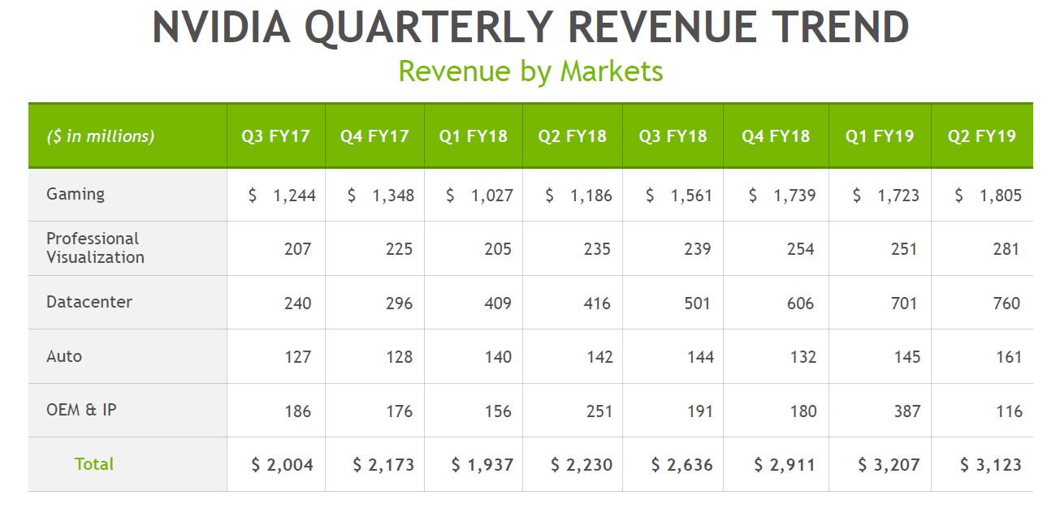This screenshot has width=1060, height=508.
Task: Click Total "$ 1,937" for Q1 FY18
Action: 482,465
